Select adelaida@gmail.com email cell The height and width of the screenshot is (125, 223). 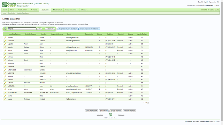pos(73,41)
